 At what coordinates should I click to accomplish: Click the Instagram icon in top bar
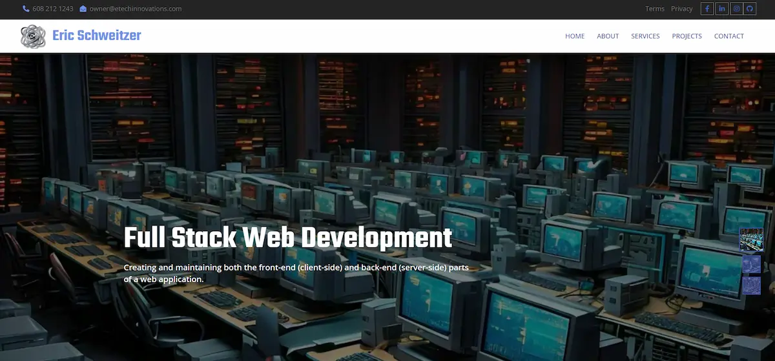tap(736, 9)
